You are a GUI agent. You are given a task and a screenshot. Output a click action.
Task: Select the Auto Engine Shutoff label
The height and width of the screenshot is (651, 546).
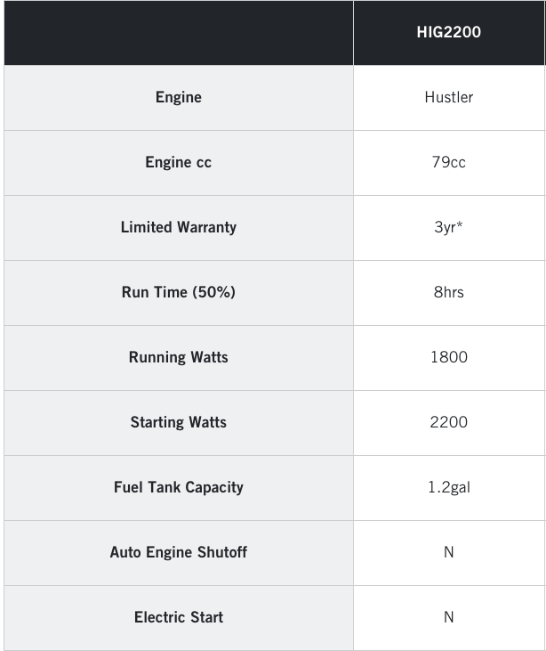tap(179, 552)
